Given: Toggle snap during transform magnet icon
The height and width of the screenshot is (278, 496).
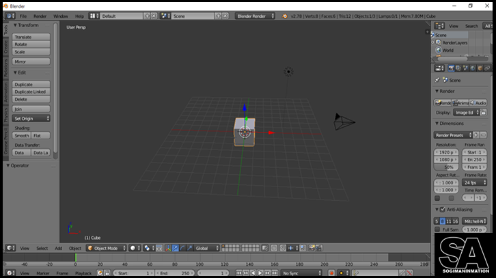Looking at the screenshot, I should [x=283, y=248].
